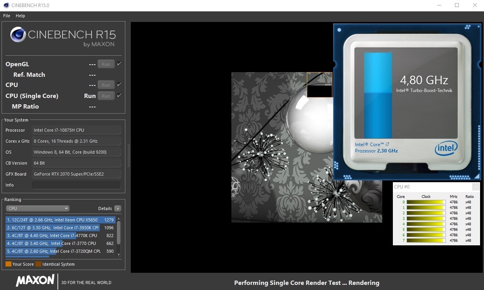This screenshot has width=484, height=290.
Task: Click the CB Version field 64 Bit
Action: (76, 163)
